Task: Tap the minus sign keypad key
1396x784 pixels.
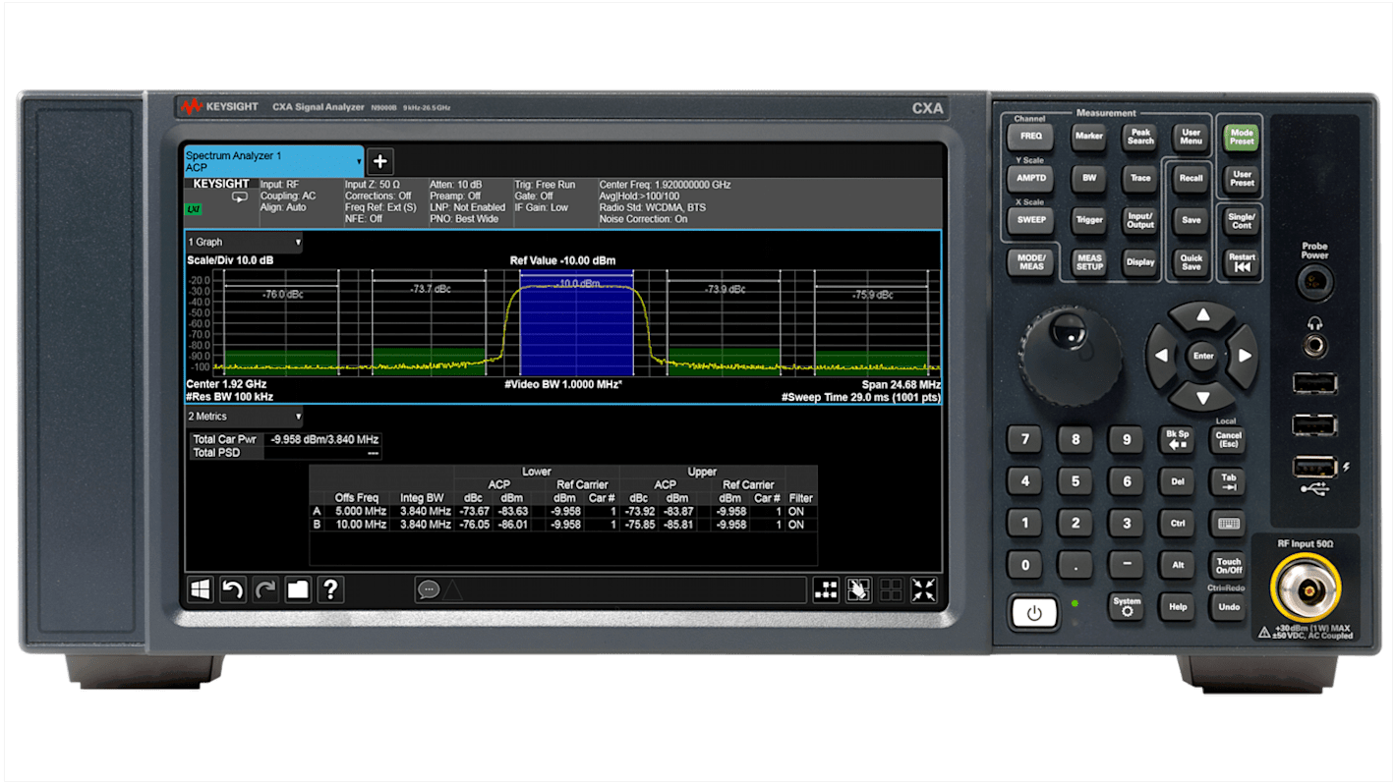Action: pos(1127,565)
